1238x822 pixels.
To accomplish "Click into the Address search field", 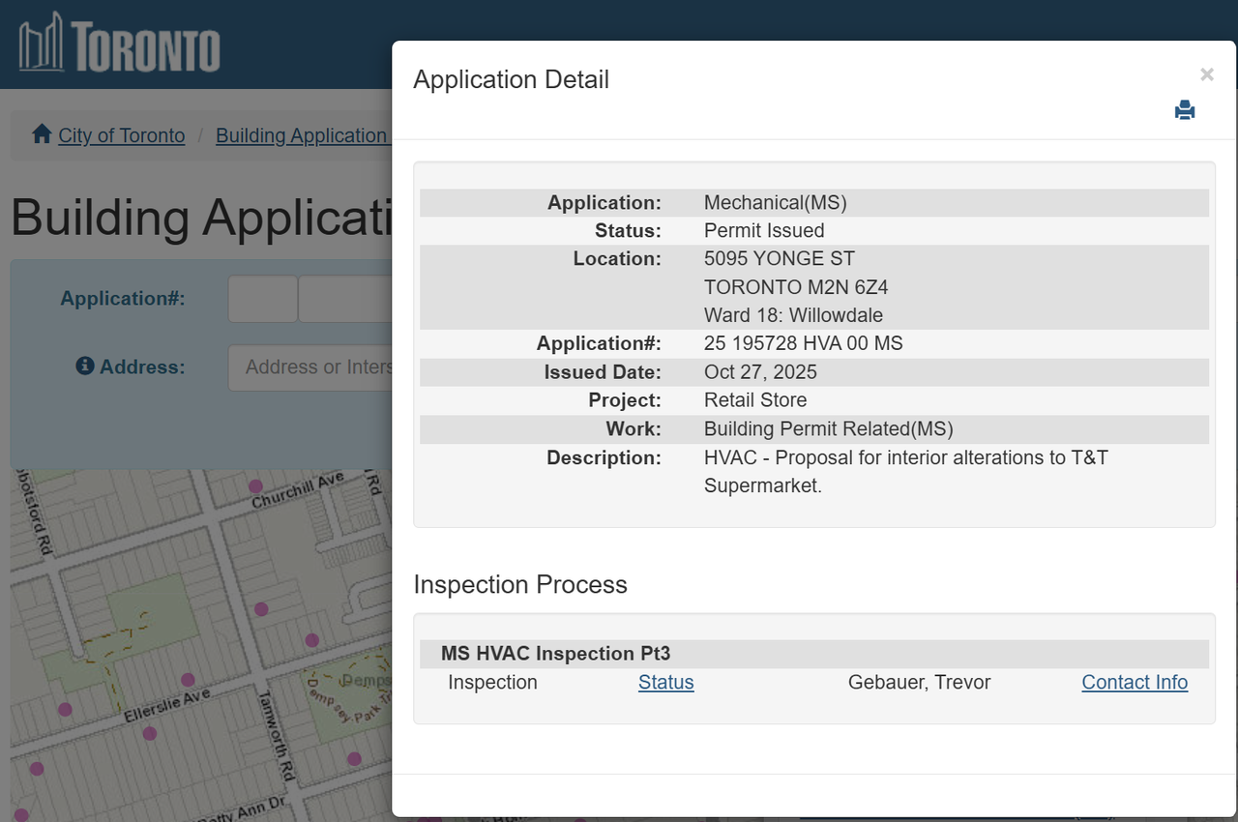I will click(x=309, y=367).
